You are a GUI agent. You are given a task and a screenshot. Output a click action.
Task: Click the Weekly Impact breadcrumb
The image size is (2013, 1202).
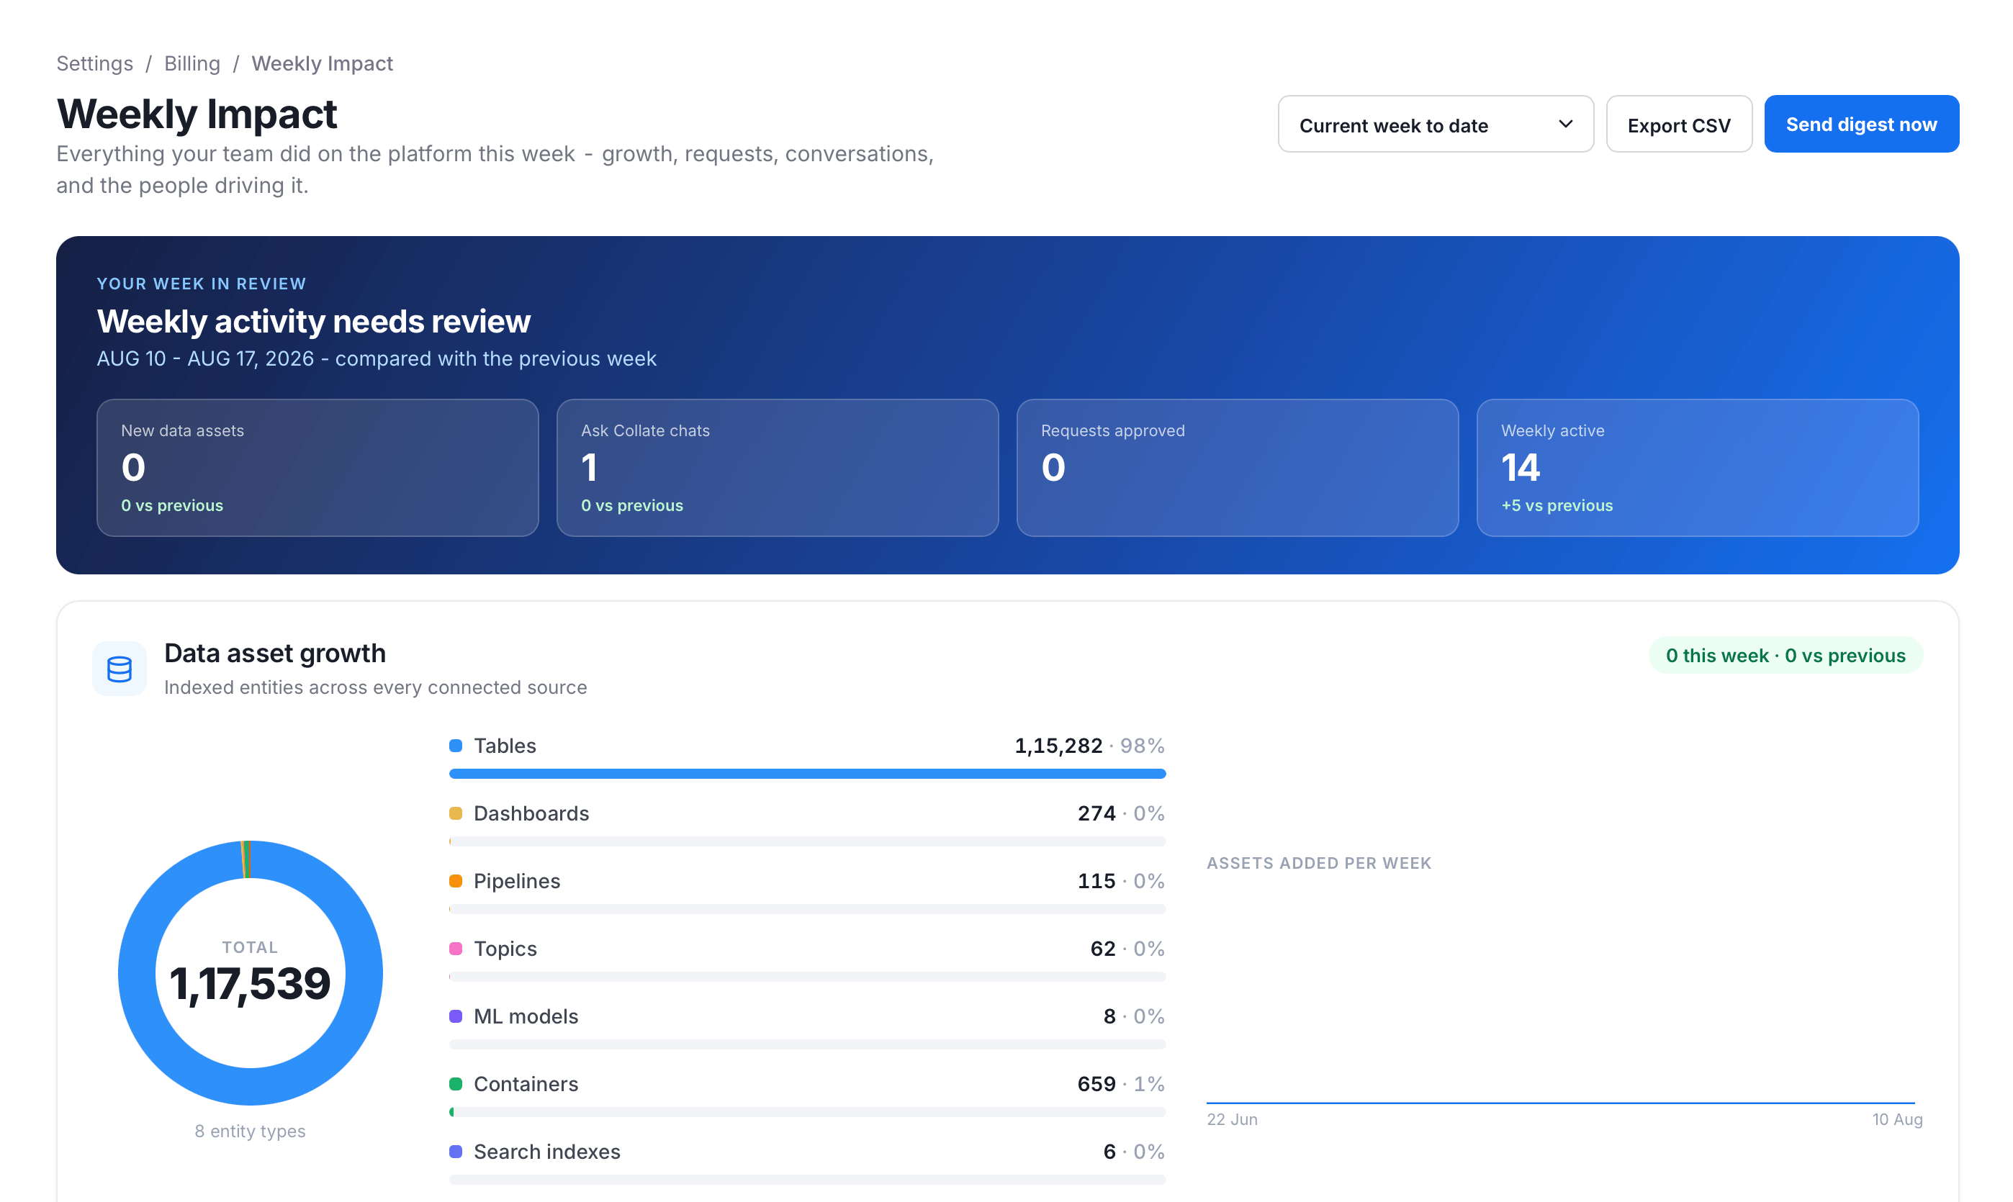pyautogui.click(x=323, y=64)
